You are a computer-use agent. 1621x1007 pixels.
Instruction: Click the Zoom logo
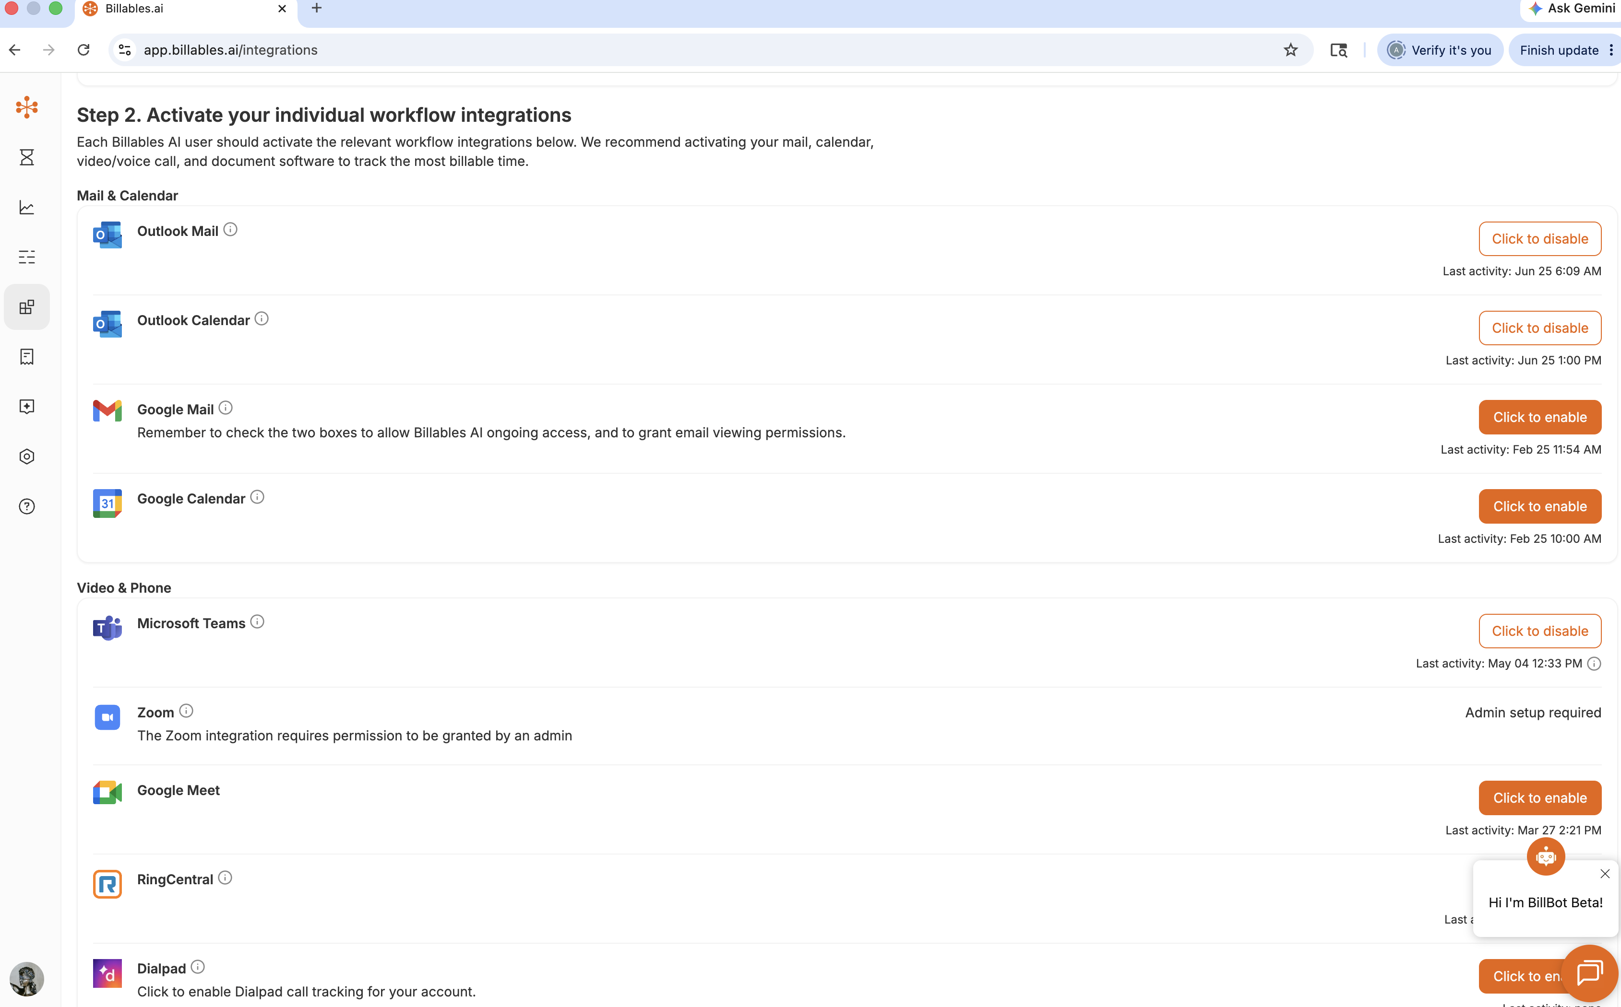(x=107, y=717)
